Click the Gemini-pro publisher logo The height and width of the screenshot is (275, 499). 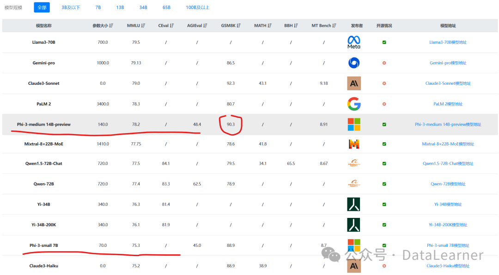point(354,63)
